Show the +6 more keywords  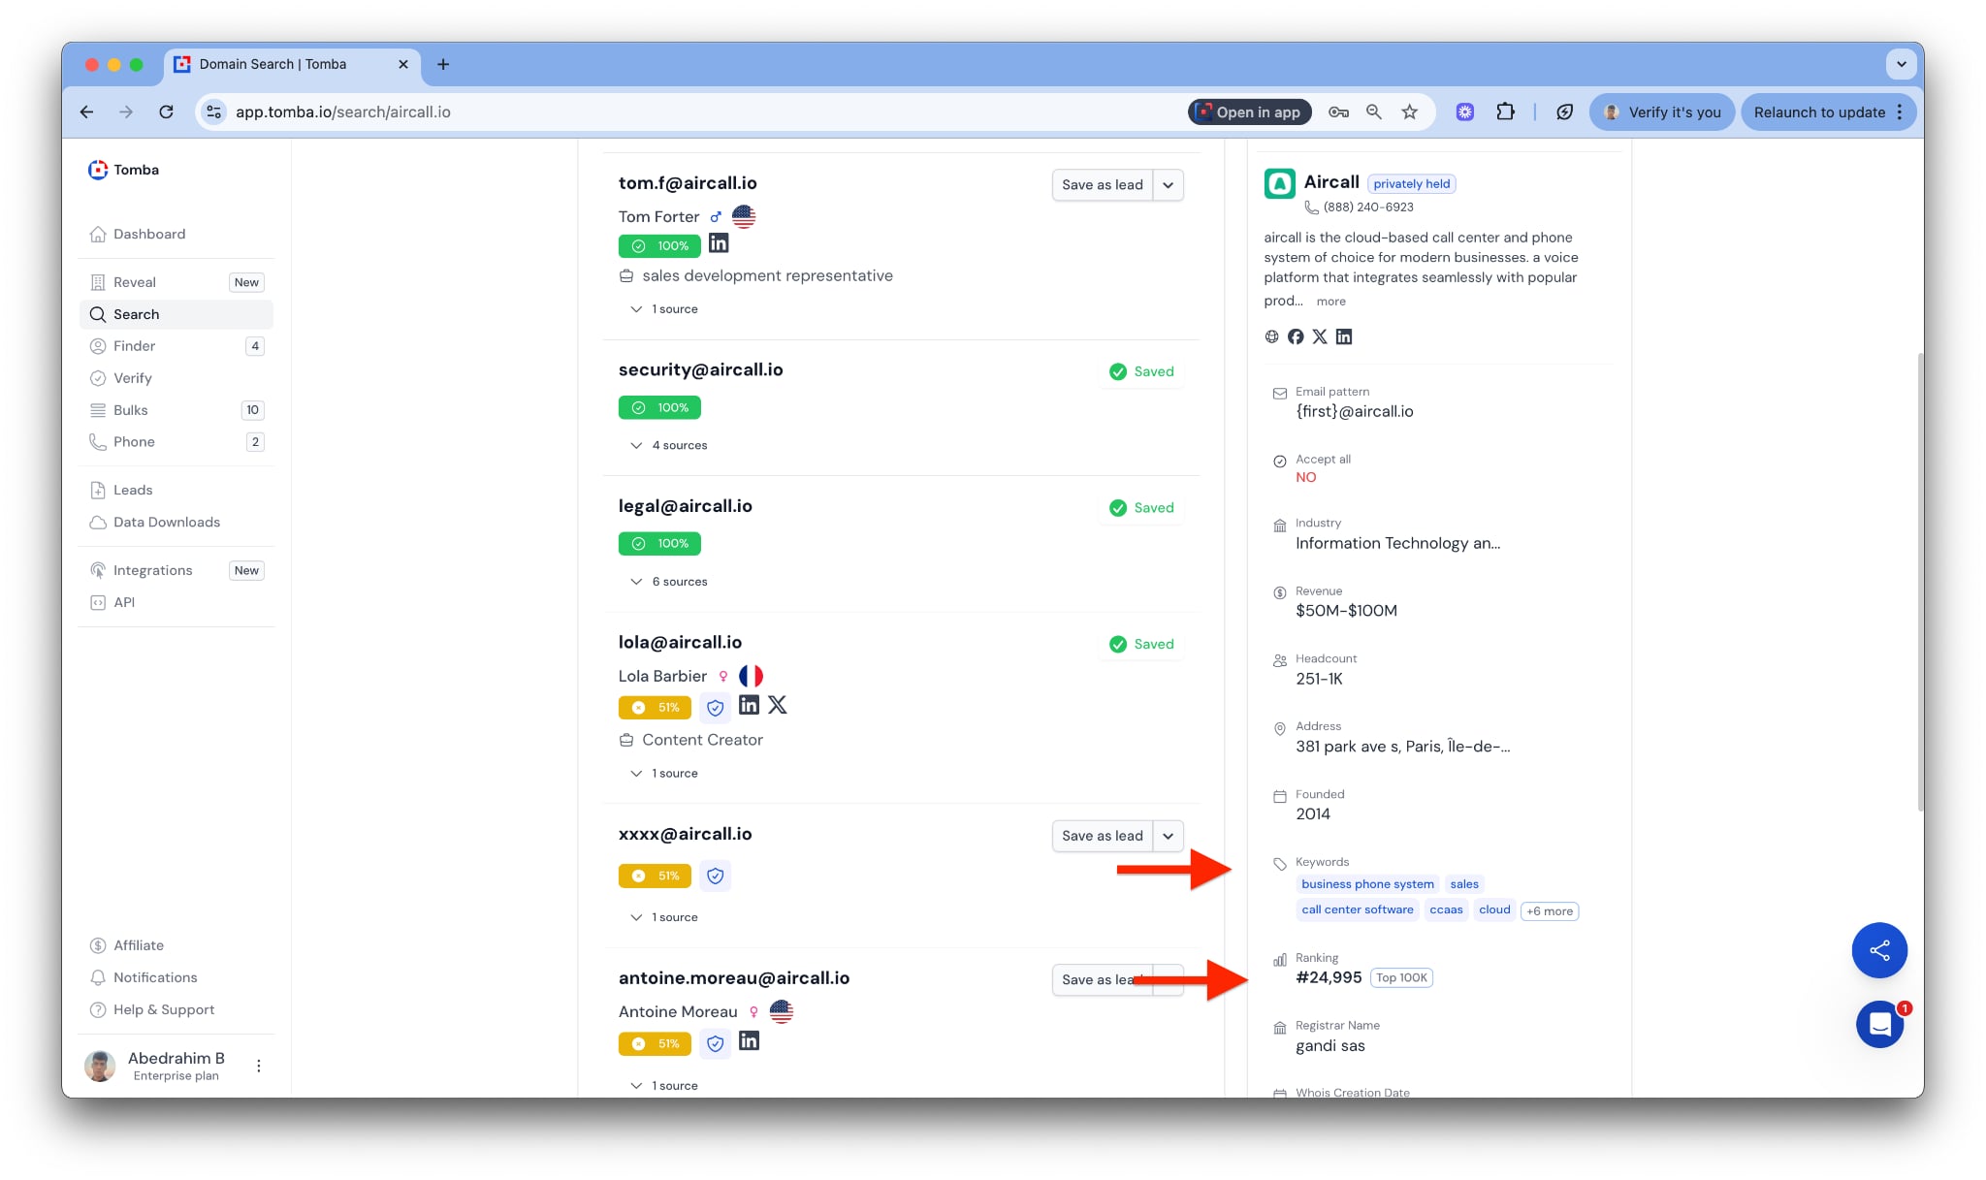(1549, 910)
